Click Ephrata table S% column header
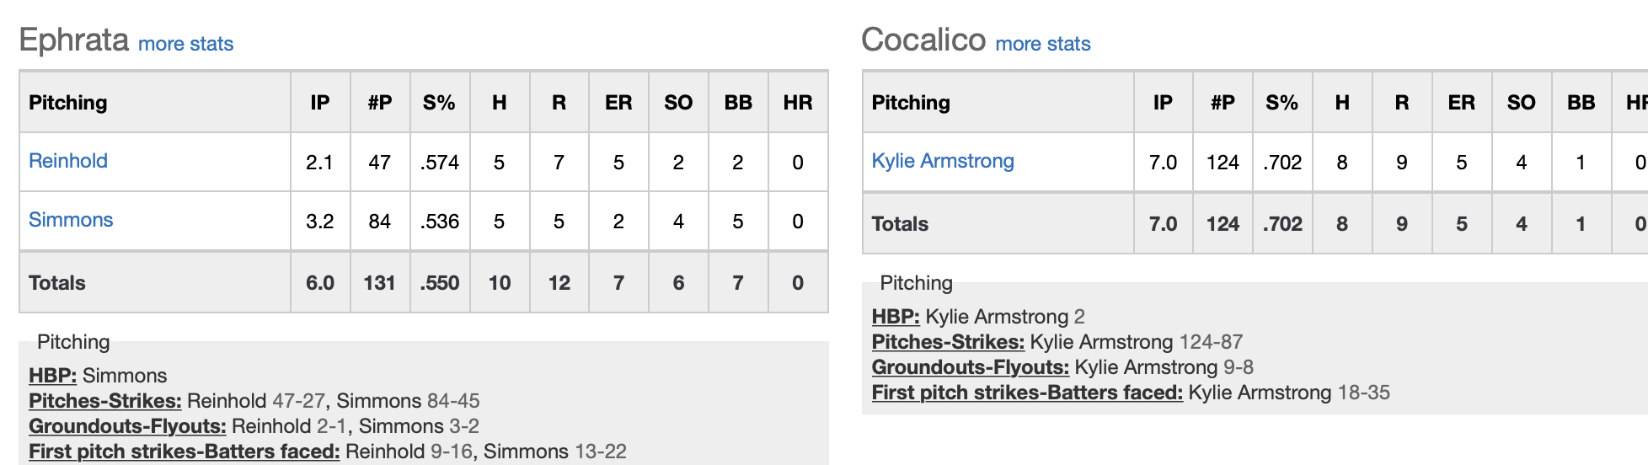The image size is (1648, 465). [439, 103]
